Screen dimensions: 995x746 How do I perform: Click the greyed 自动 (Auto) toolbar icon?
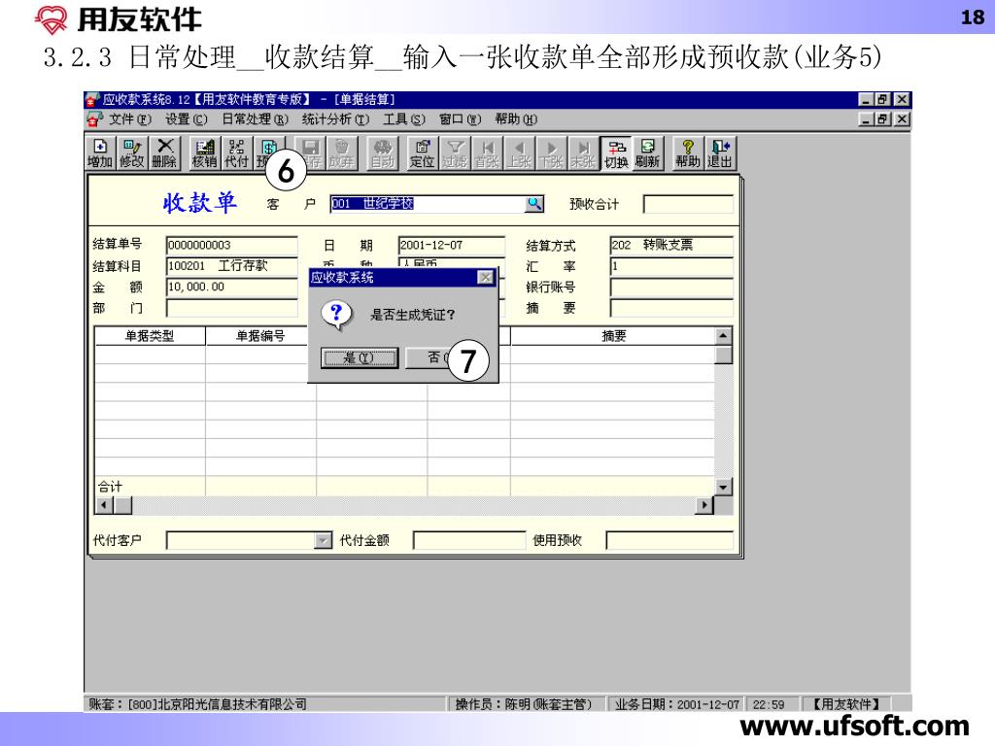[382, 153]
